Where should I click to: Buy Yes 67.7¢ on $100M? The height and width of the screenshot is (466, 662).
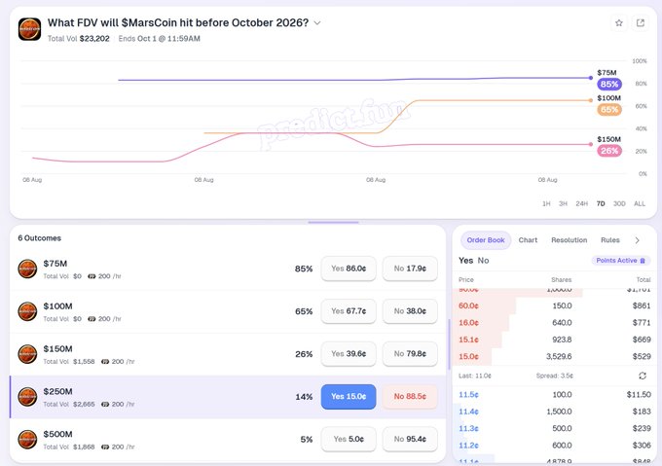pyautogui.click(x=349, y=311)
